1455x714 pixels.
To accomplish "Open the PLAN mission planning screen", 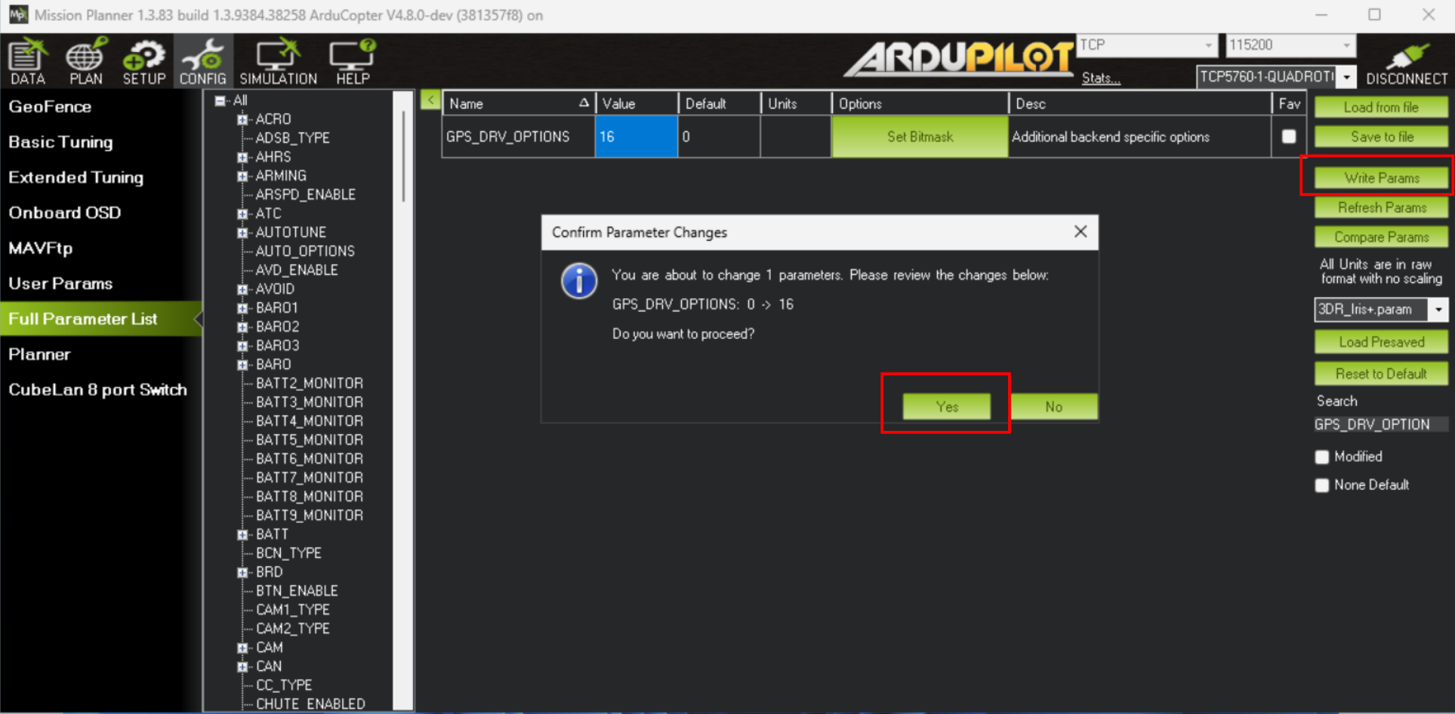I will click(x=85, y=60).
